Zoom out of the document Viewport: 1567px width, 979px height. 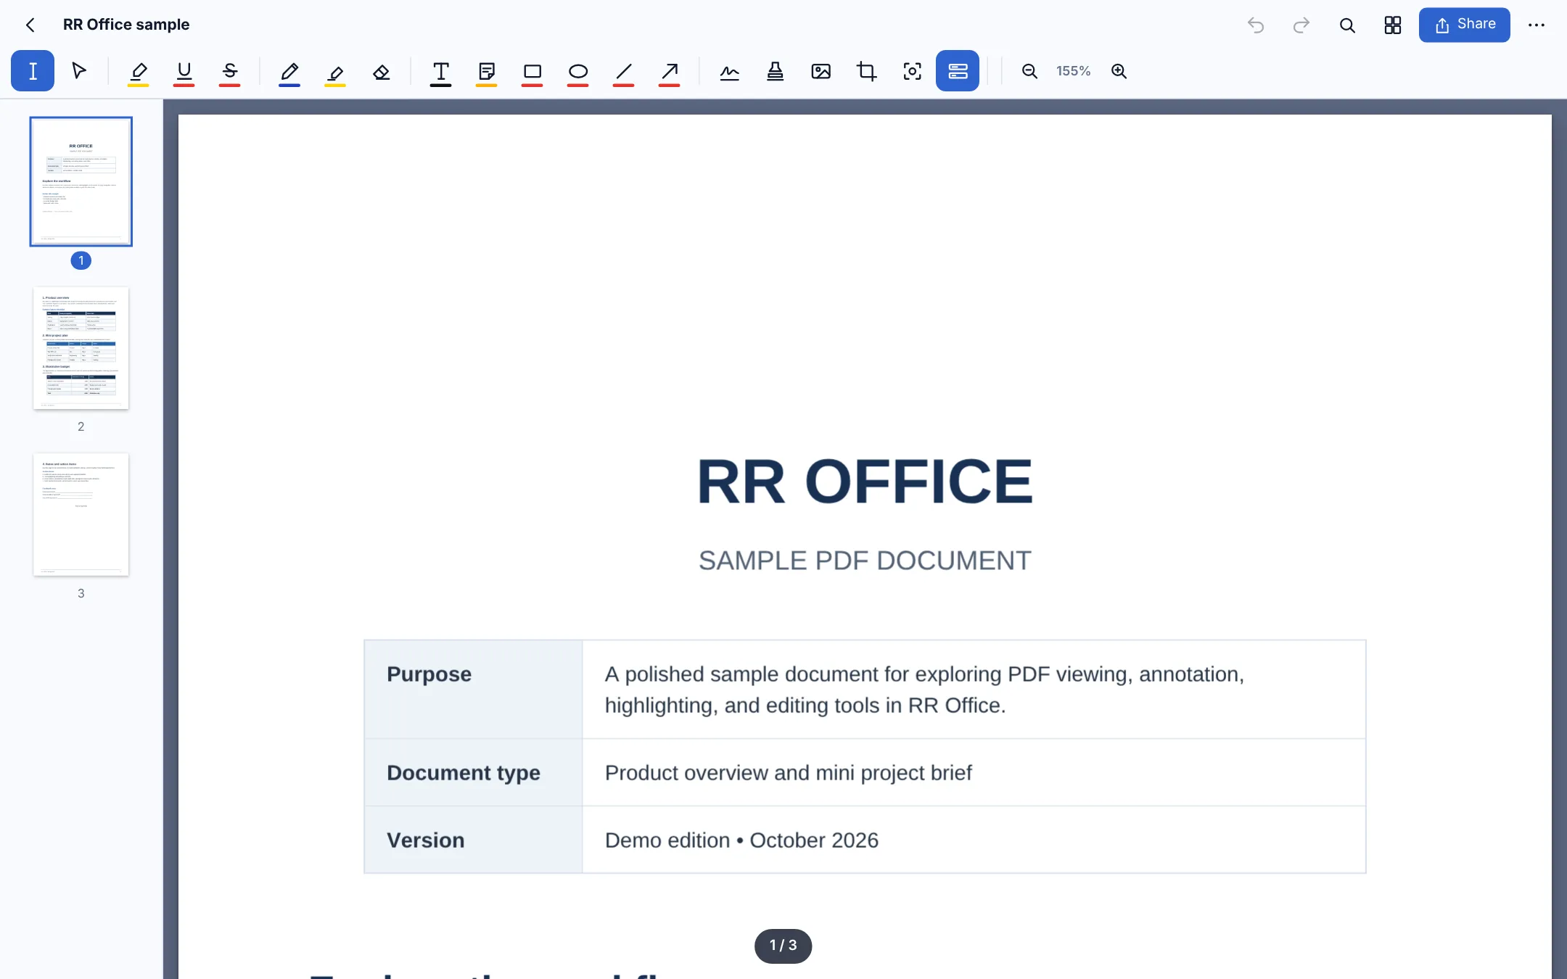(x=1029, y=71)
